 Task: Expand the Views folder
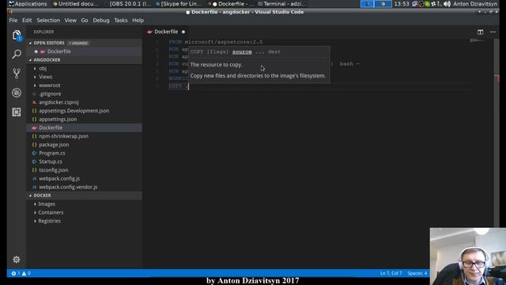[x=35, y=77]
